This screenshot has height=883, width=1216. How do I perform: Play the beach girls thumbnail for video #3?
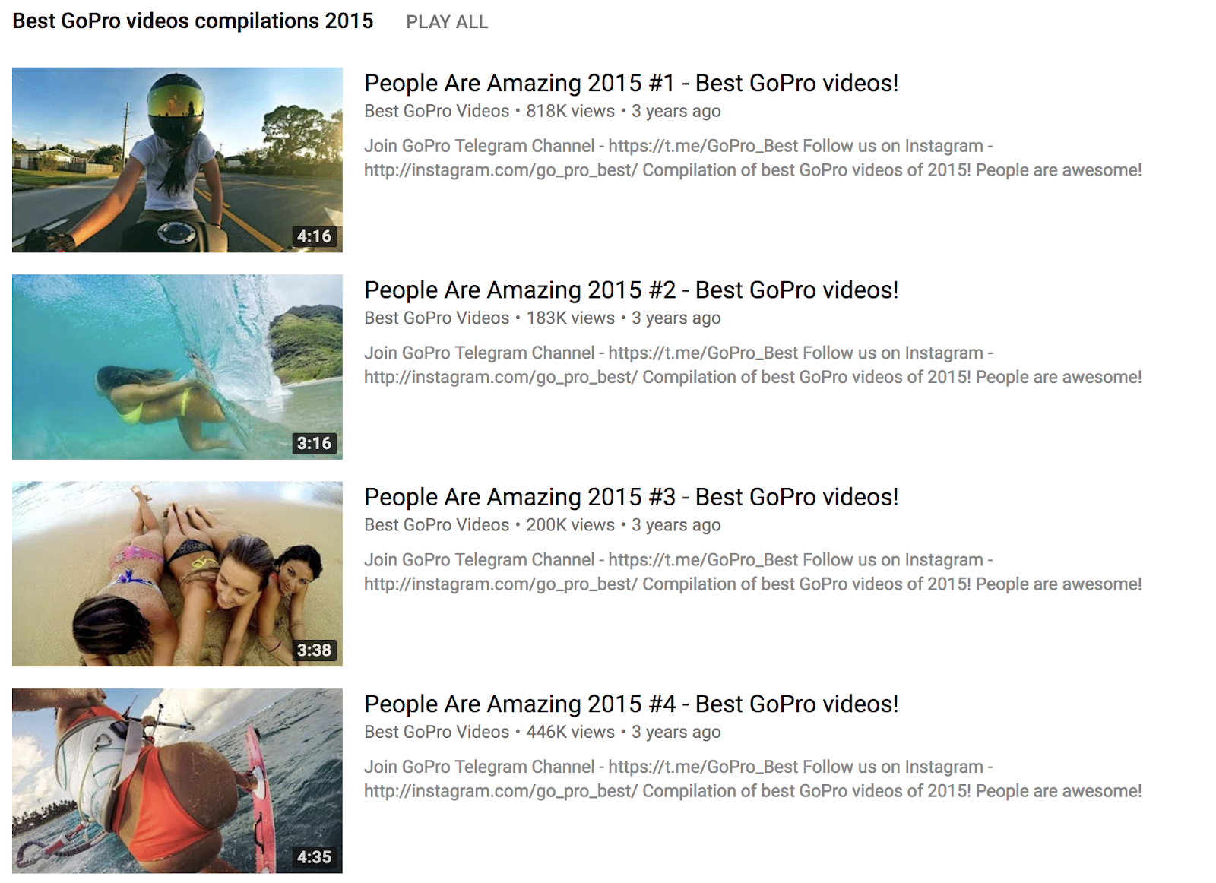[177, 574]
